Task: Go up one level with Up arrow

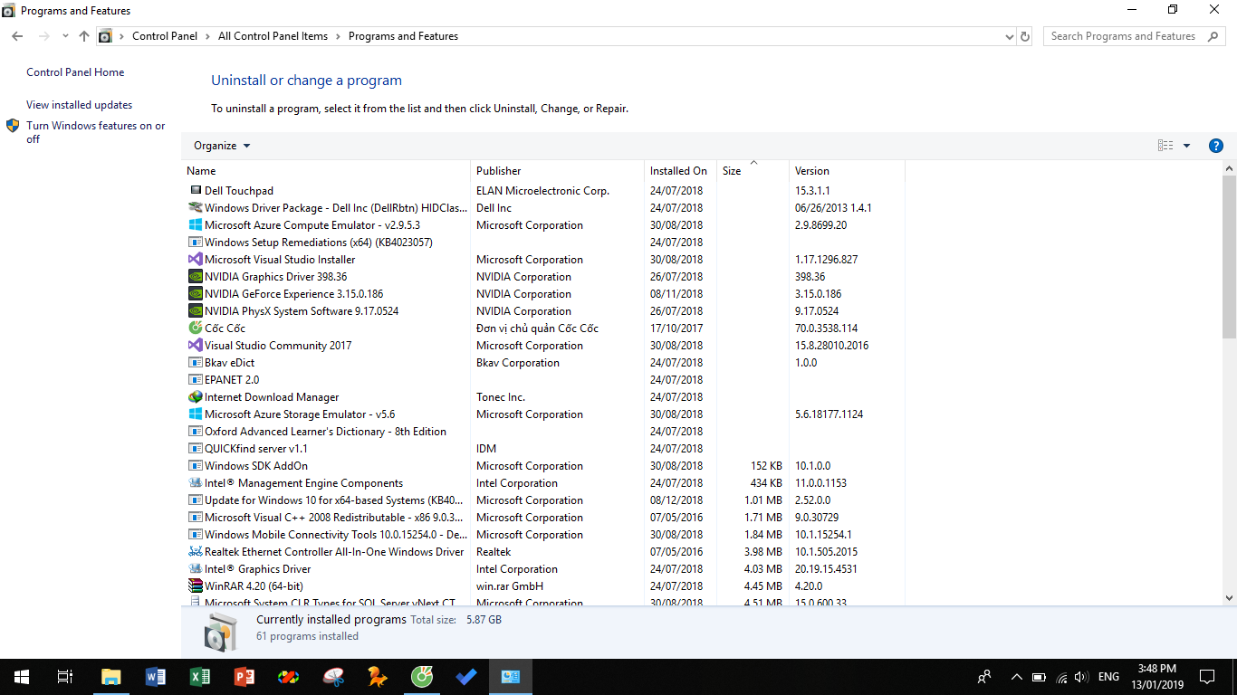Action: 84,36
